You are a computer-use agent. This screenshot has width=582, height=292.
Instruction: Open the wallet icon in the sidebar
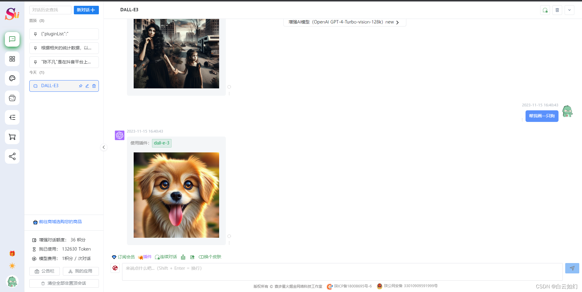[x=12, y=98]
